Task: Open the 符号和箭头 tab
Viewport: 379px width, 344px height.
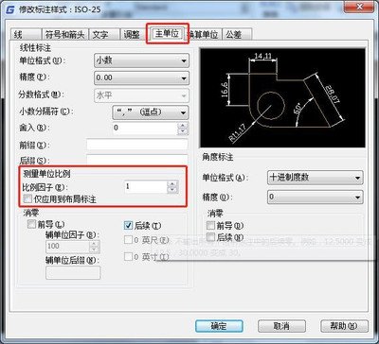Action: pos(65,35)
